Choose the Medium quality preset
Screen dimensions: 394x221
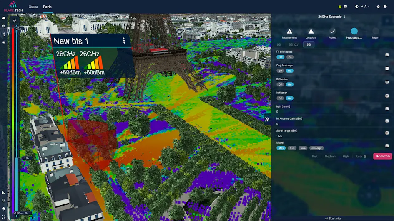pyautogui.click(x=330, y=157)
